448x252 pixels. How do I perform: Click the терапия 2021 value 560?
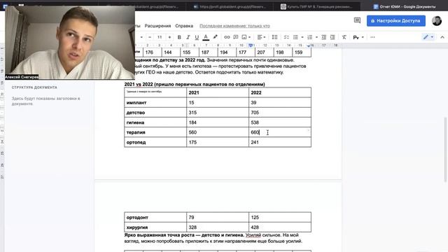pos(192,132)
